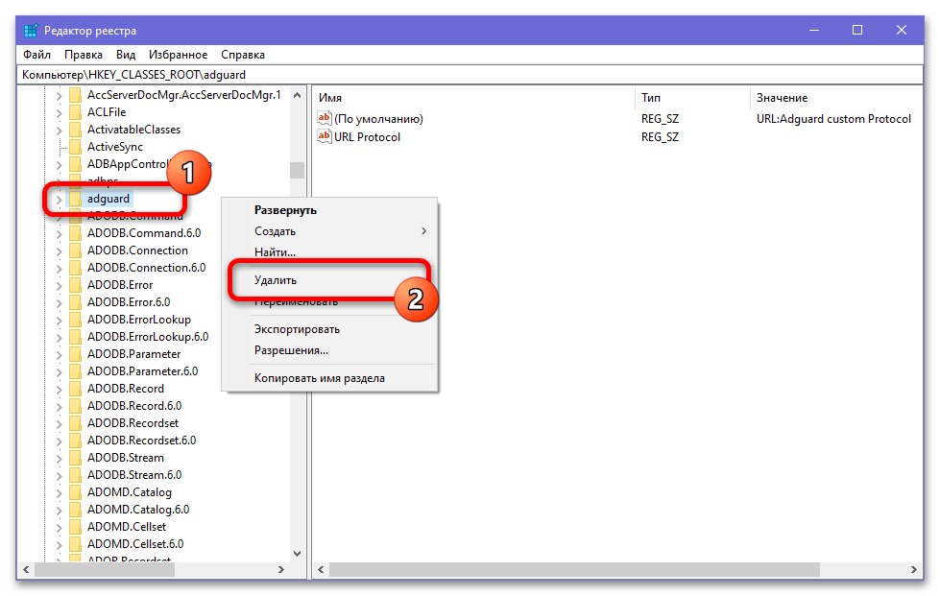This screenshot has width=940, height=596.
Task: Click the AccServerDocMgr.AccServerDocMgr.1 folder icon
Action: (x=75, y=95)
